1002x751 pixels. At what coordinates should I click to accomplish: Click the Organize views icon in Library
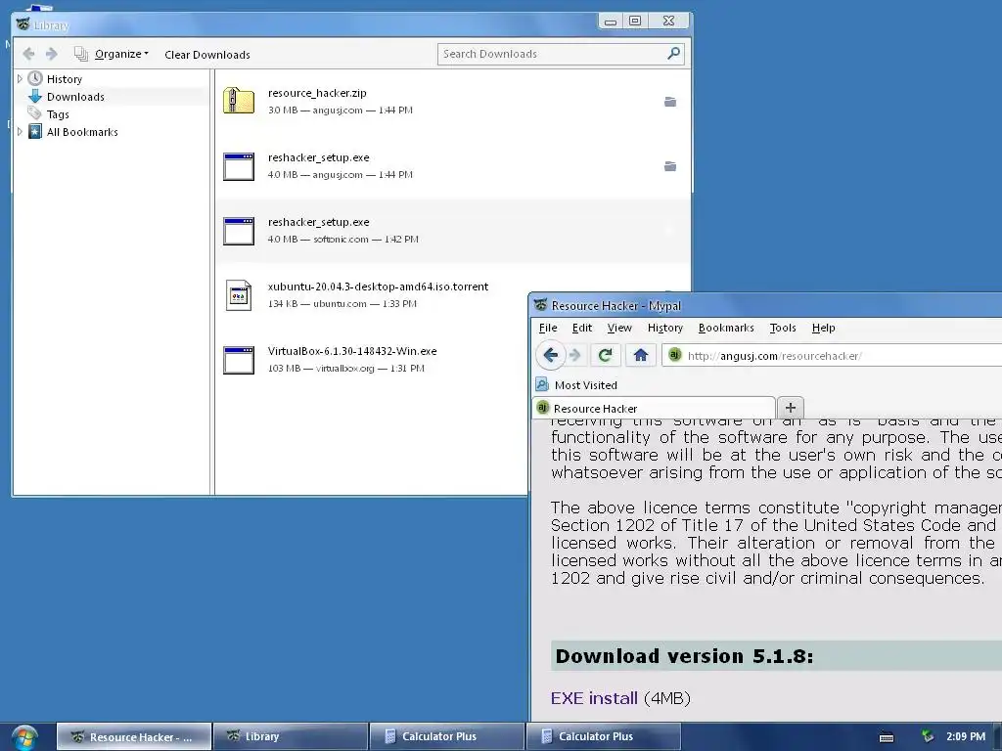pyautogui.click(x=80, y=54)
